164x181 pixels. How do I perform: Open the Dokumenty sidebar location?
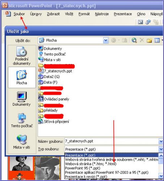[x=22, y=99]
